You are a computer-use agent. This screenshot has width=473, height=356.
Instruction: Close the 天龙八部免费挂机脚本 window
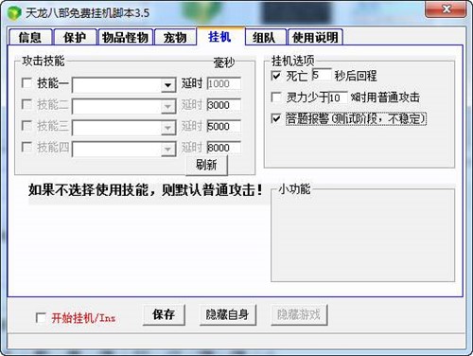(446, 9)
